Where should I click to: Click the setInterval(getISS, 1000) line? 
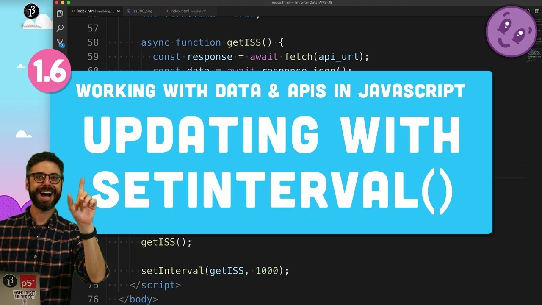(215, 270)
